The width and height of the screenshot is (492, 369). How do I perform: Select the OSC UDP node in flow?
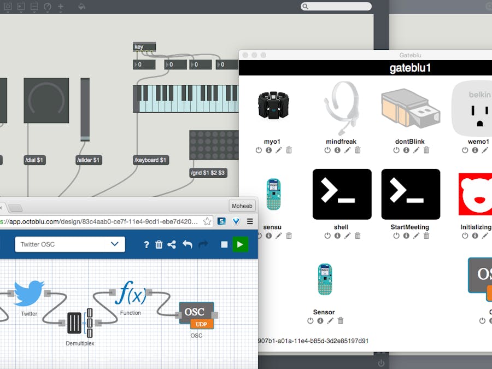click(197, 315)
